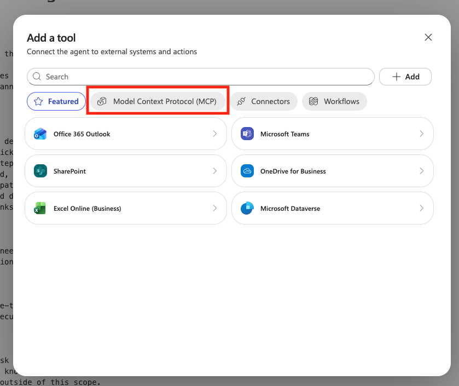This screenshot has height=386, width=459.
Task: Click the star icon on Featured
Action: tap(38, 101)
